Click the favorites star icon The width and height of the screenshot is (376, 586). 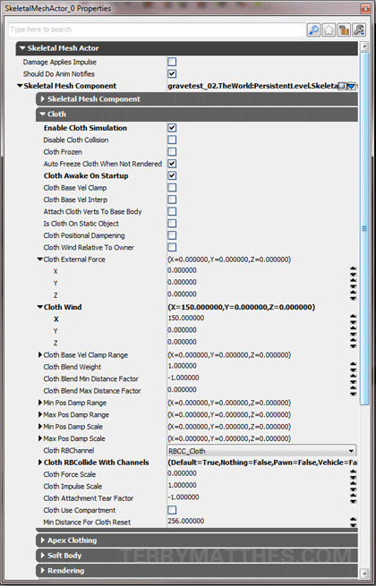point(329,30)
